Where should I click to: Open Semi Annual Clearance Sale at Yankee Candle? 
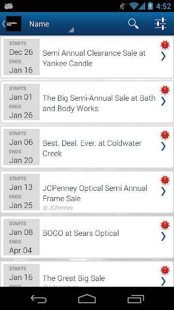coord(87,57)
